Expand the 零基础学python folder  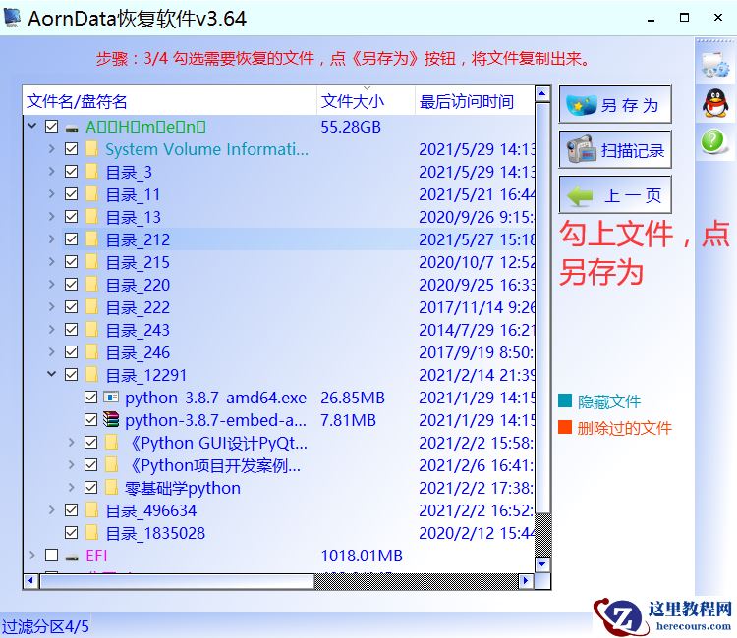[x=72, y=487]
